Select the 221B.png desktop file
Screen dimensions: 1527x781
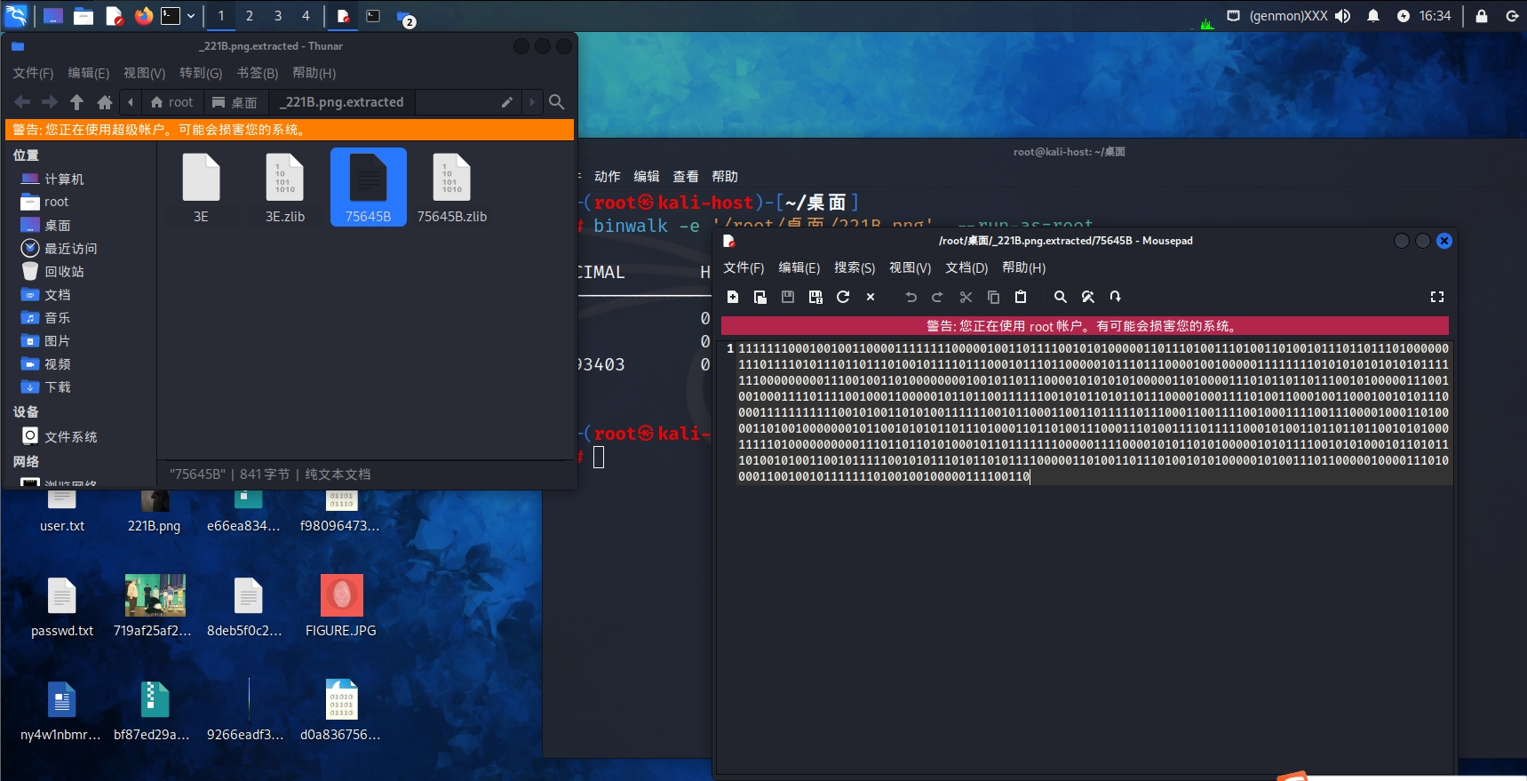click(x=155, y=512)
